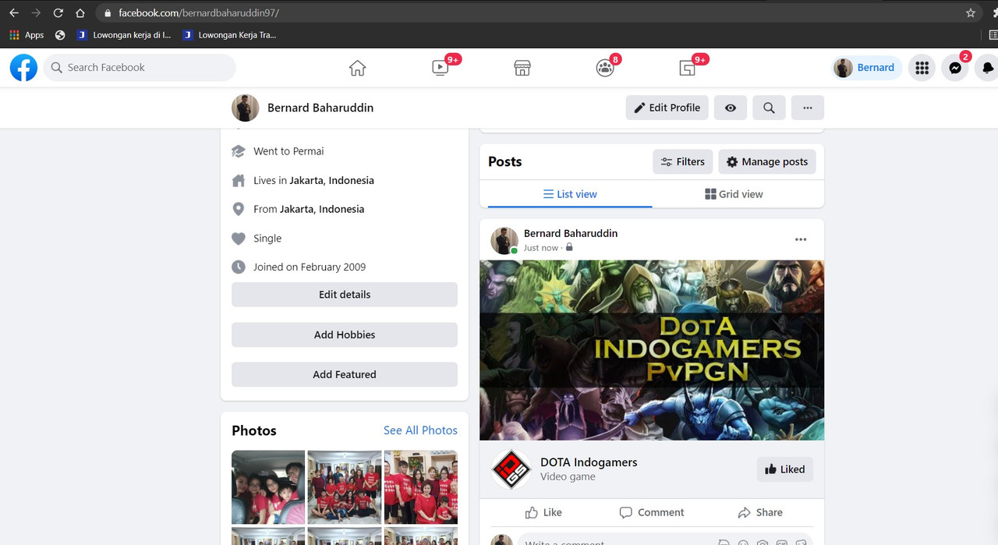998x545 pixels.
Task: Click Edit Profile button
Action: pos(667,108)
